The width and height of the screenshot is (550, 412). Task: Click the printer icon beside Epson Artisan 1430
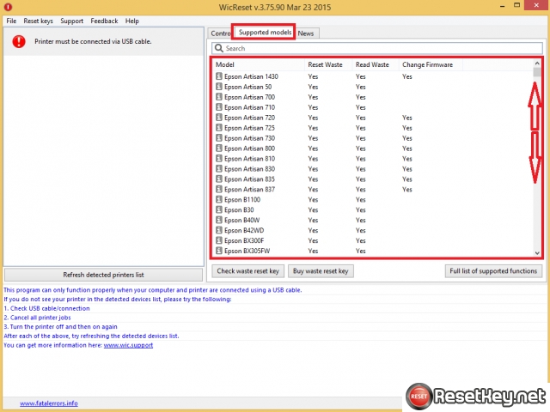[x=219, y=77]
